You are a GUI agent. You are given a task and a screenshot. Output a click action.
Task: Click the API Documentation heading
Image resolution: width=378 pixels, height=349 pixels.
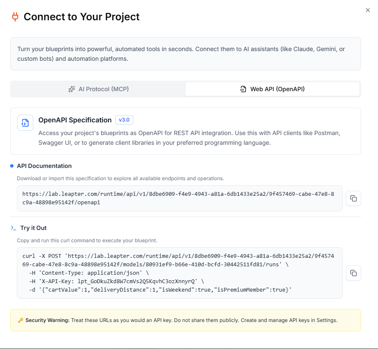(43, 166)
